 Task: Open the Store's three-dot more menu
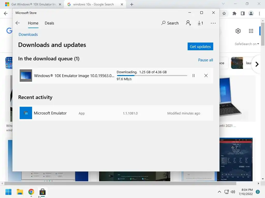pos(213,23)
